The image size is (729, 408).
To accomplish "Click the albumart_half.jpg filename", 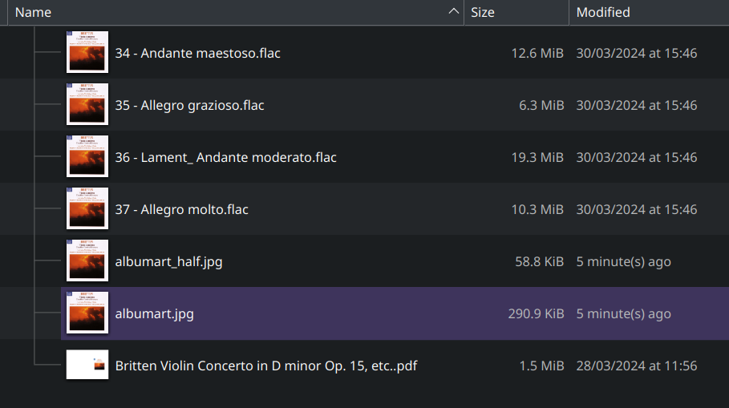I will point(174,261).
